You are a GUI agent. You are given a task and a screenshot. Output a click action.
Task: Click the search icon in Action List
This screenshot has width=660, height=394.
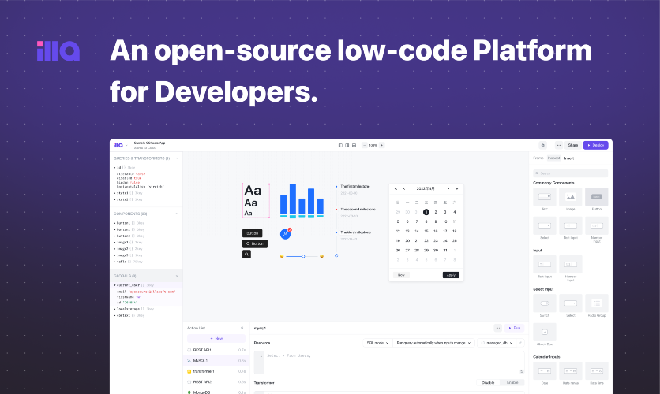242,328
